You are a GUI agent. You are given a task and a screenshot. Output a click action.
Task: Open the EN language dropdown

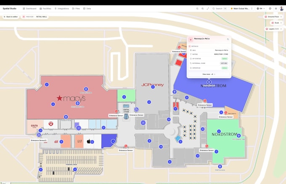tap(261, 8)
